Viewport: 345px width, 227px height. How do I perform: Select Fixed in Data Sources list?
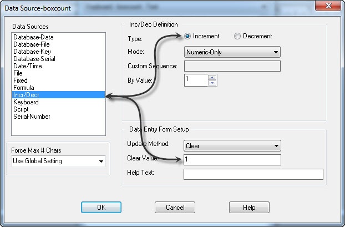[58, 80]
